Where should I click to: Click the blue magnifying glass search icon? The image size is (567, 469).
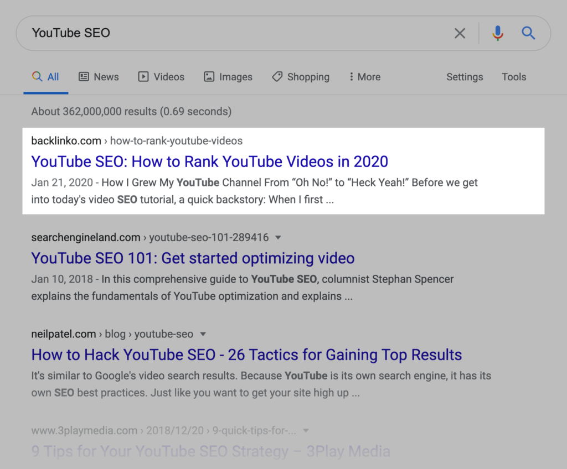click(528, 33)
